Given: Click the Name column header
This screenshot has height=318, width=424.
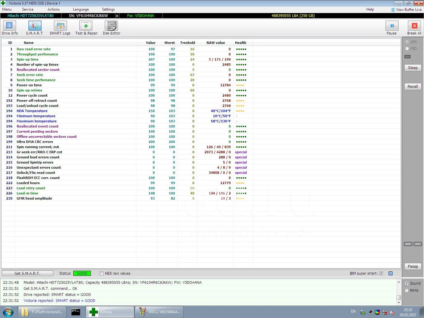Looking at the screenshot, I should pos(75,43).
